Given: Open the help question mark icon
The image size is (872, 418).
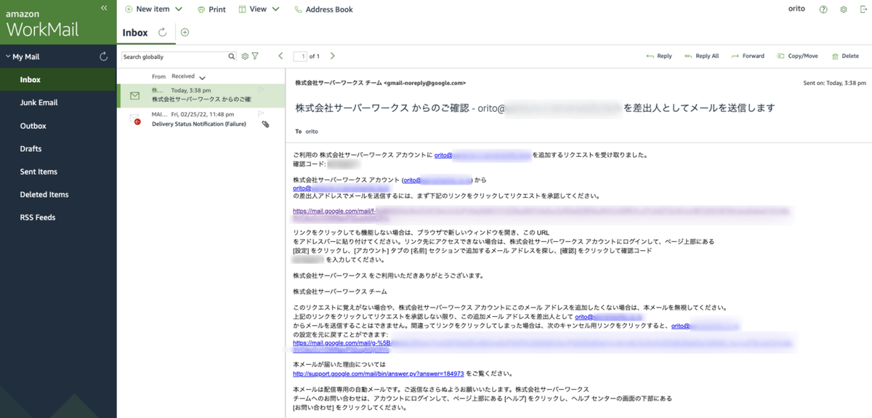Looking at the screenshot, I should [823, 9].
